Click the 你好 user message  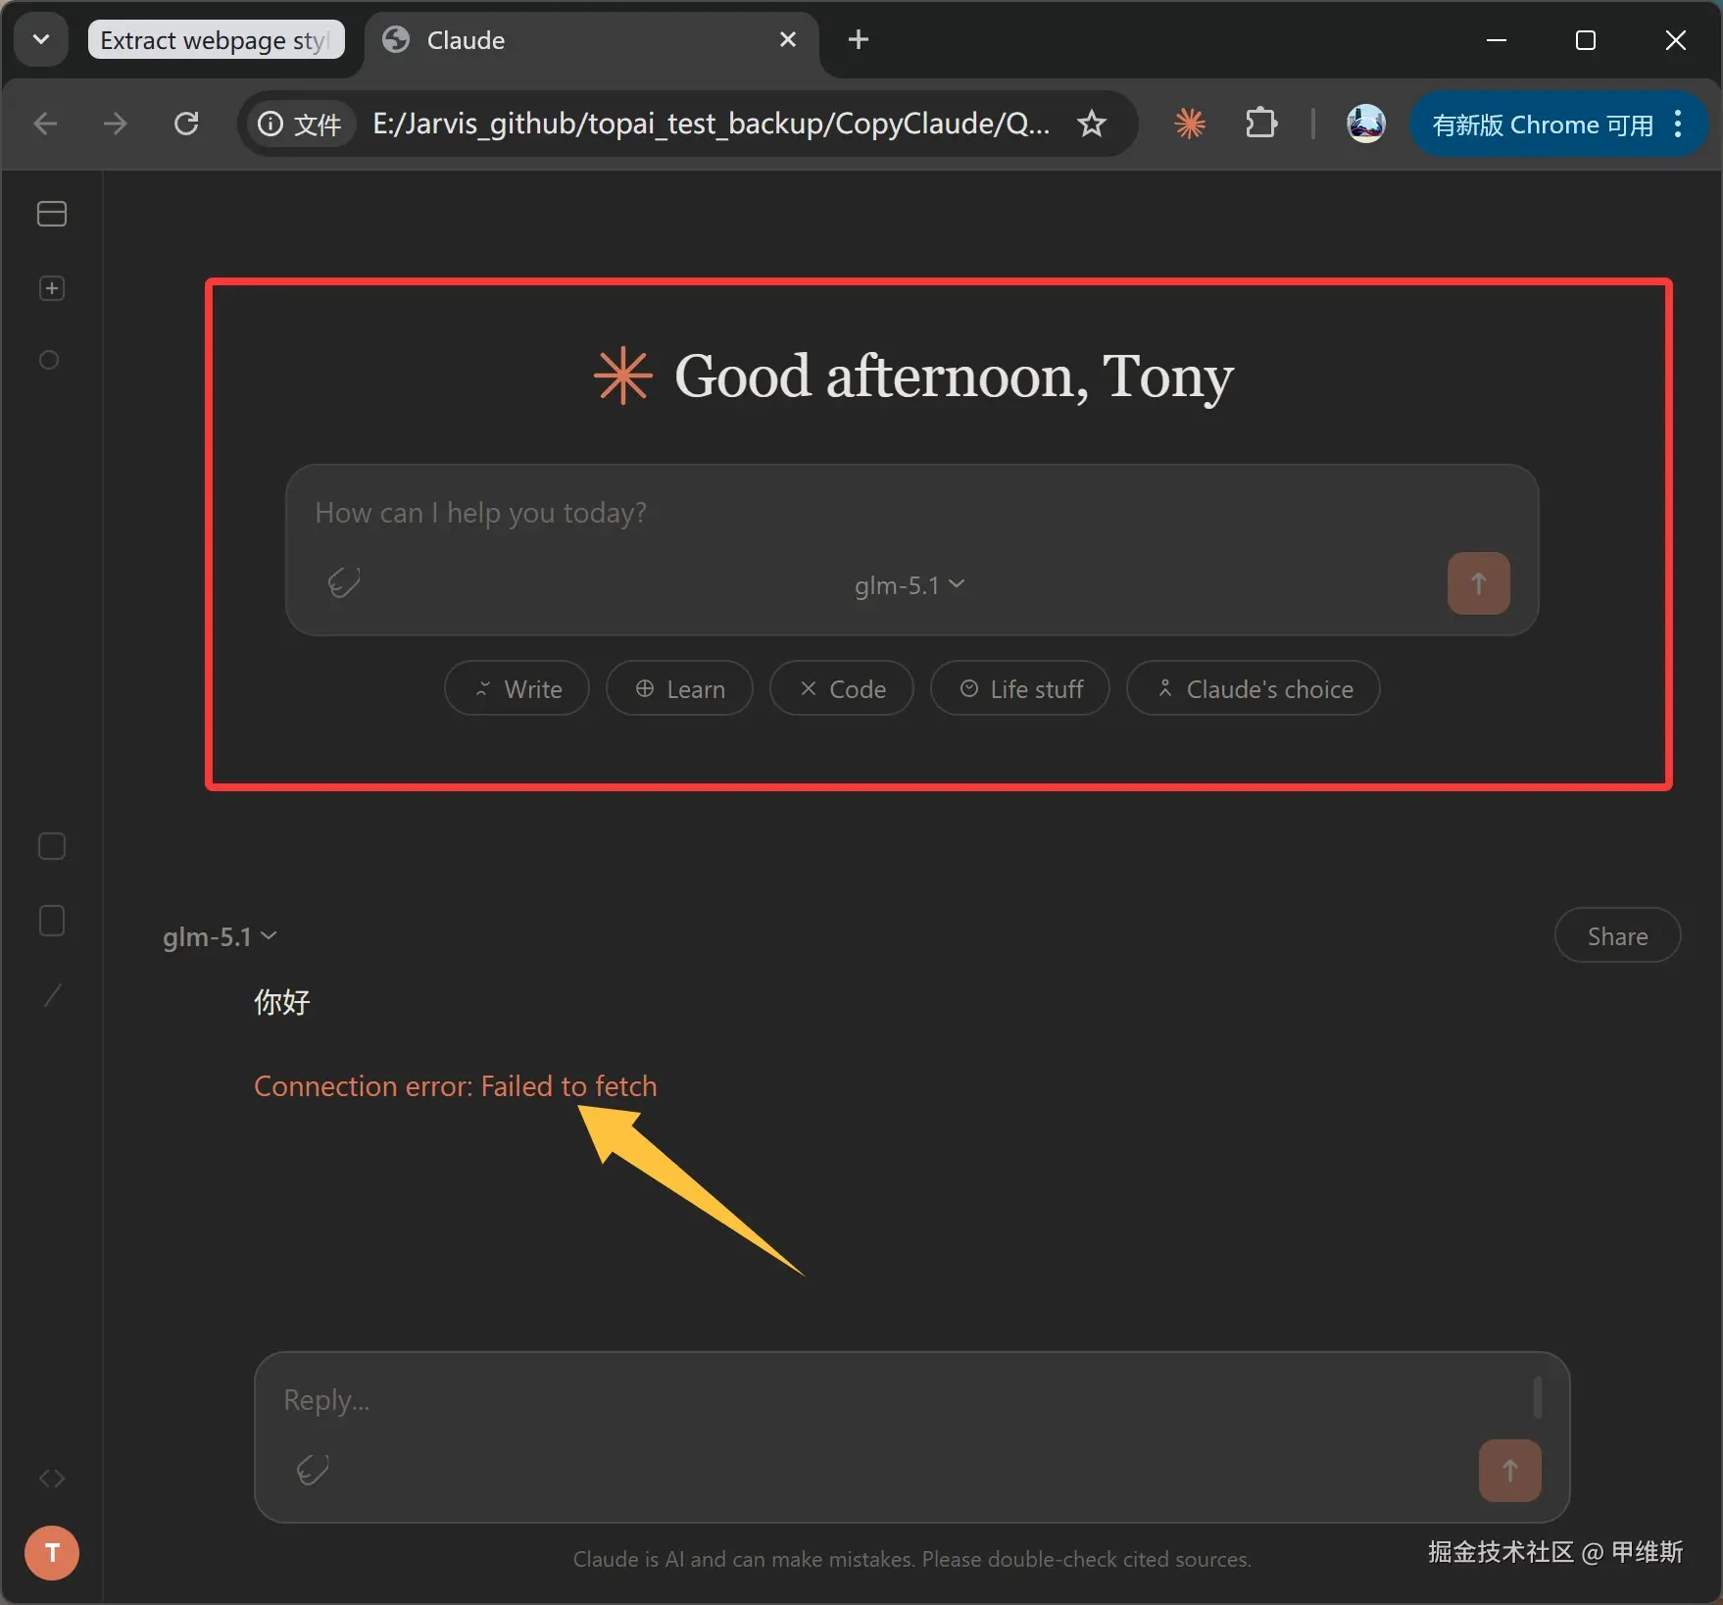coord(282,1002)
